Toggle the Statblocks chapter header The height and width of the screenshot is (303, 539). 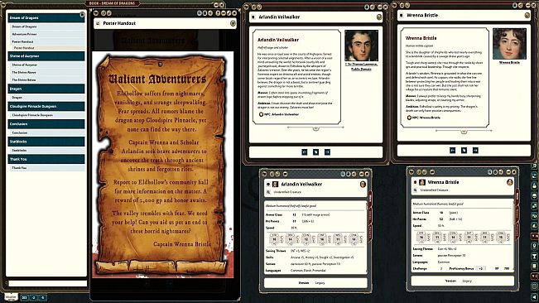46,142
